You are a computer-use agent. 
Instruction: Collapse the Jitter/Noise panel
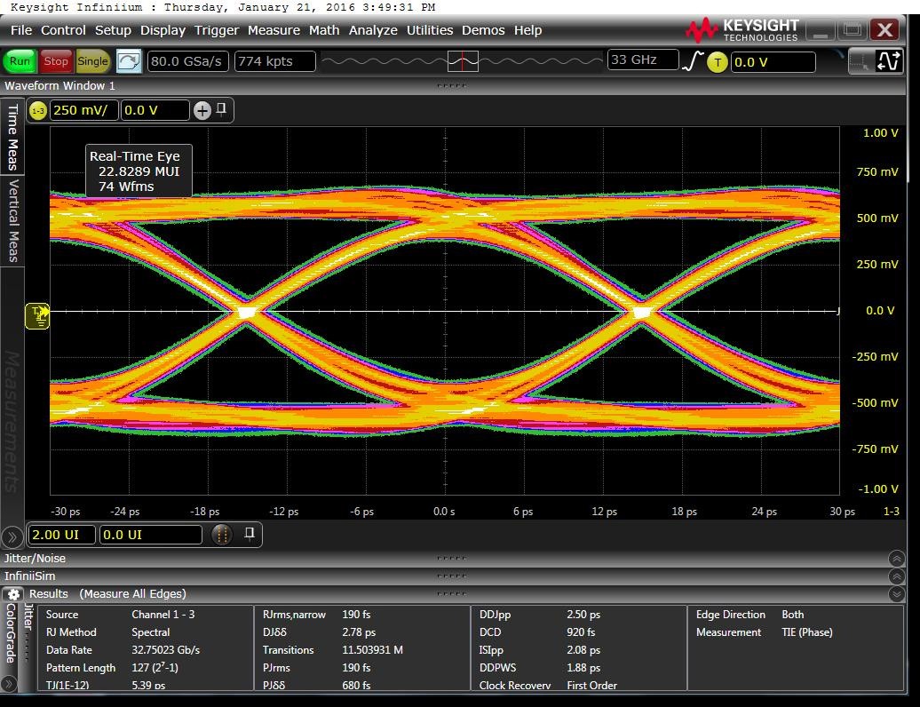point(896,559)
